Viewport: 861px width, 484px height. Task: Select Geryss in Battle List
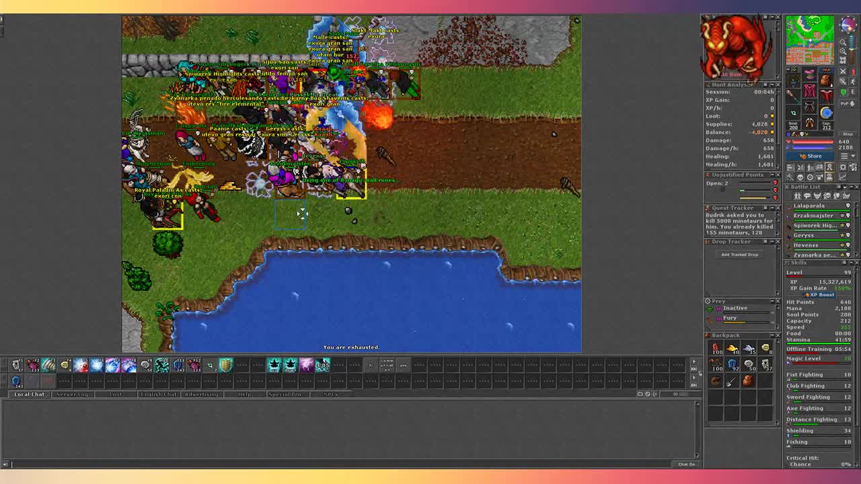click(x=819, y=237)
